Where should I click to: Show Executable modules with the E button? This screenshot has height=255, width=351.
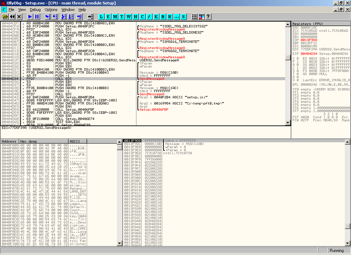click(108, 17)
